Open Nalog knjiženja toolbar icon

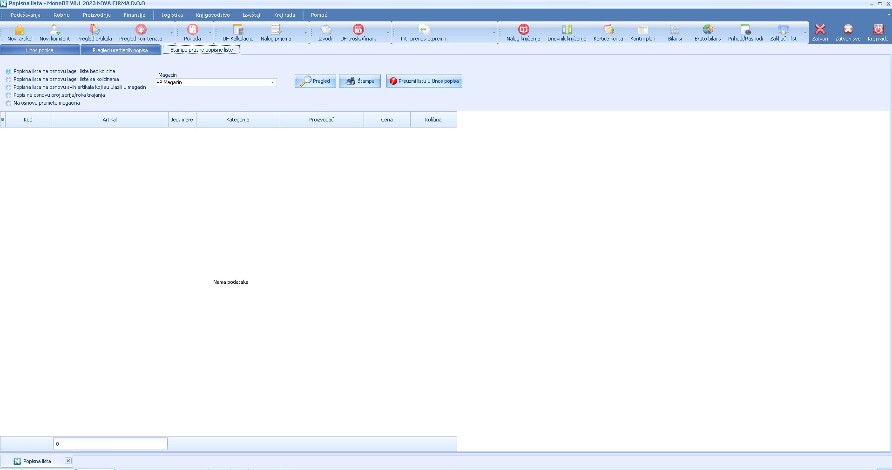[523, 33]
